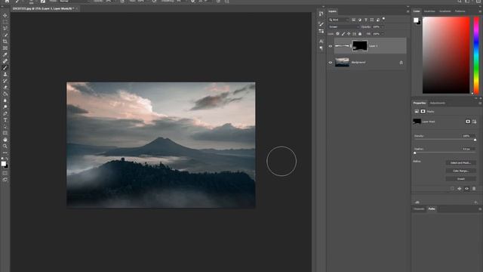Select the Crop tool

point(5,42)
